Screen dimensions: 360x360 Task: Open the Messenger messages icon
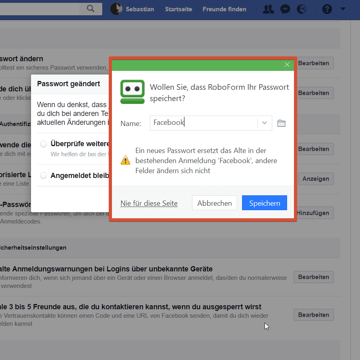pyautogui.click(x=285, y=9)
